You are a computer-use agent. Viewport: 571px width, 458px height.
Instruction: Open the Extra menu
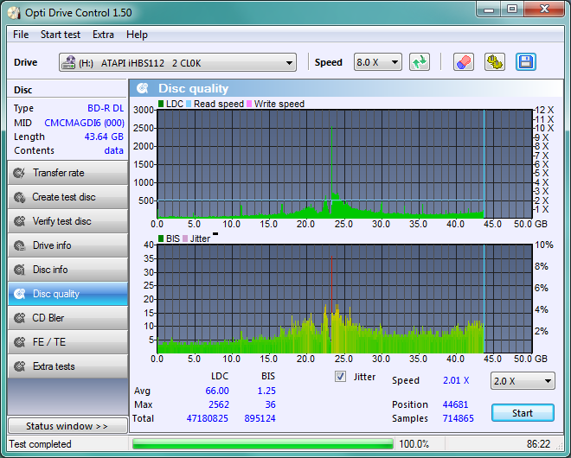coord(103,35)
